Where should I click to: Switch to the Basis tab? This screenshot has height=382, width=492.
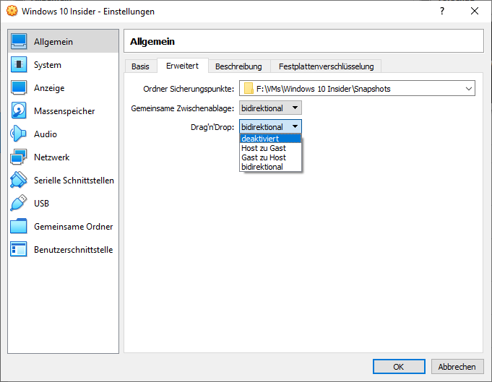click(x=140, y=66)
